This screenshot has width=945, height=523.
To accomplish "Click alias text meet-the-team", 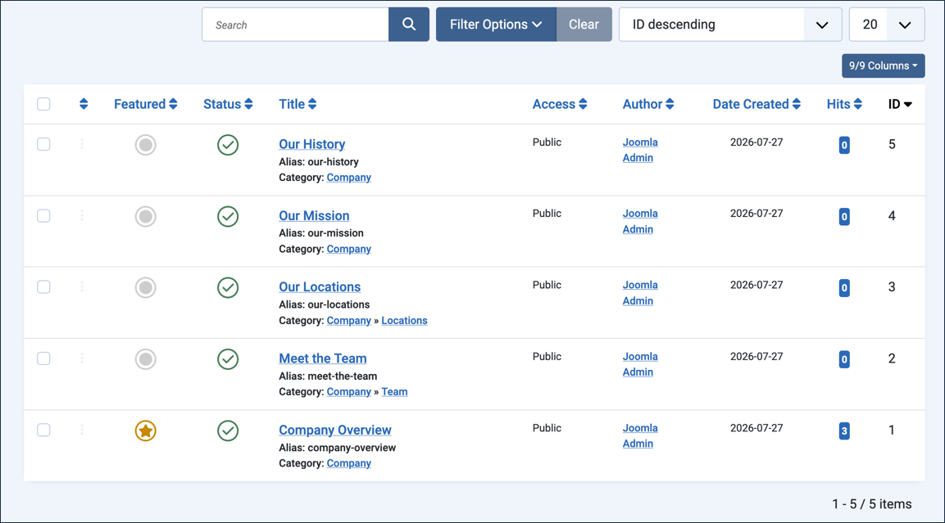I will tap(343, 376).
